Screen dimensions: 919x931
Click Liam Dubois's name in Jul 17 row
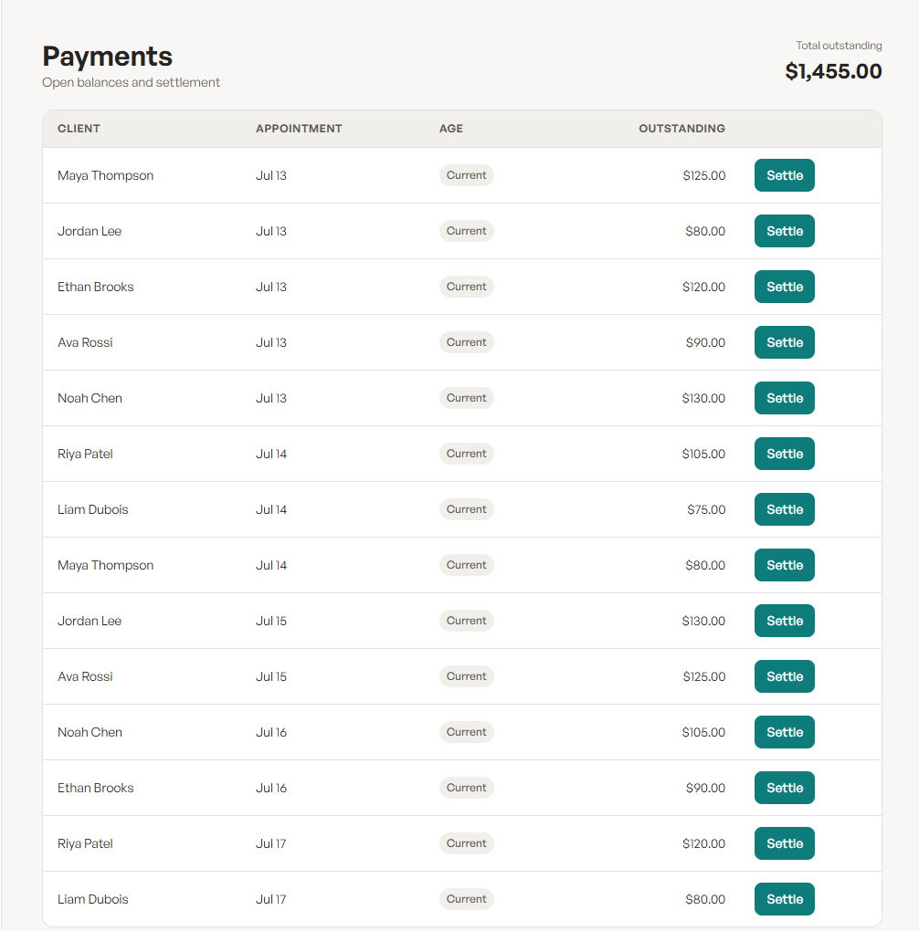point(93,899)
